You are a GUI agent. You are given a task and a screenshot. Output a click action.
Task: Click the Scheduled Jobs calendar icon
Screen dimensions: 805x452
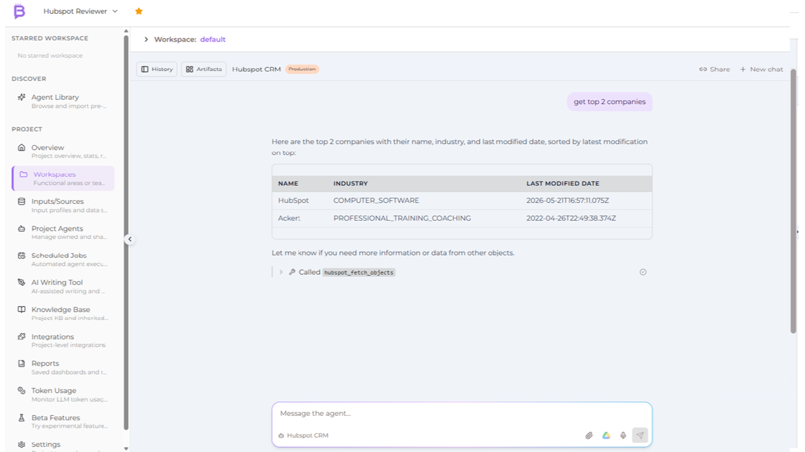point(22,256)
